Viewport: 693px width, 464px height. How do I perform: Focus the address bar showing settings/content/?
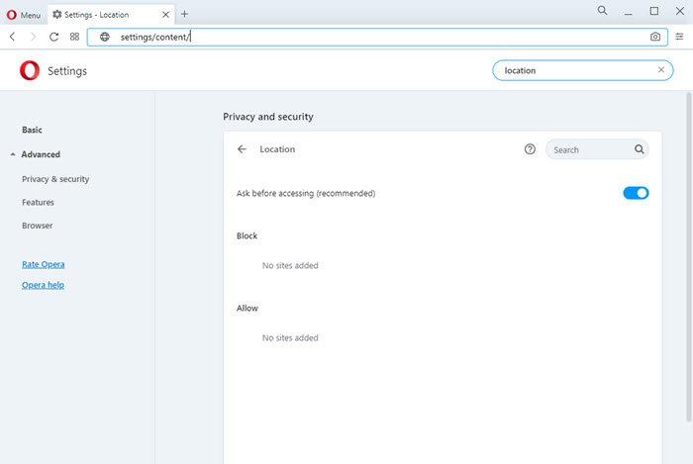tap(377, 37)
